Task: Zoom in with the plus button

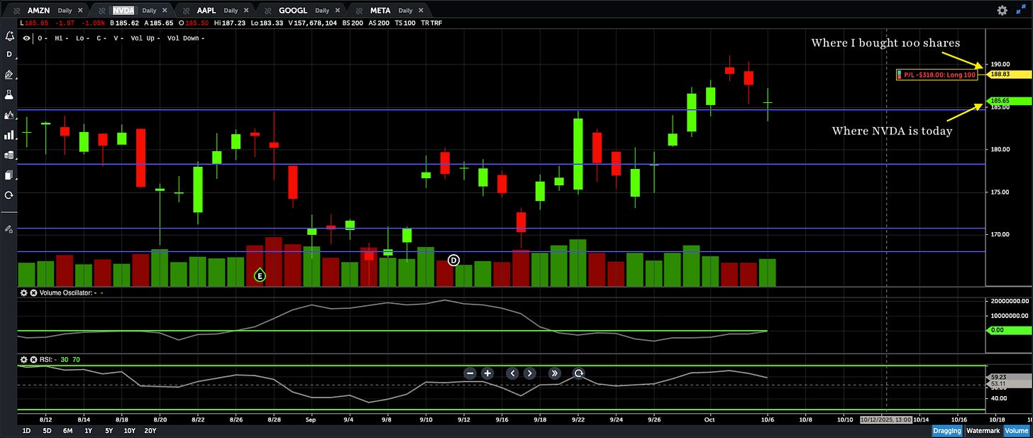Action: 487,373
